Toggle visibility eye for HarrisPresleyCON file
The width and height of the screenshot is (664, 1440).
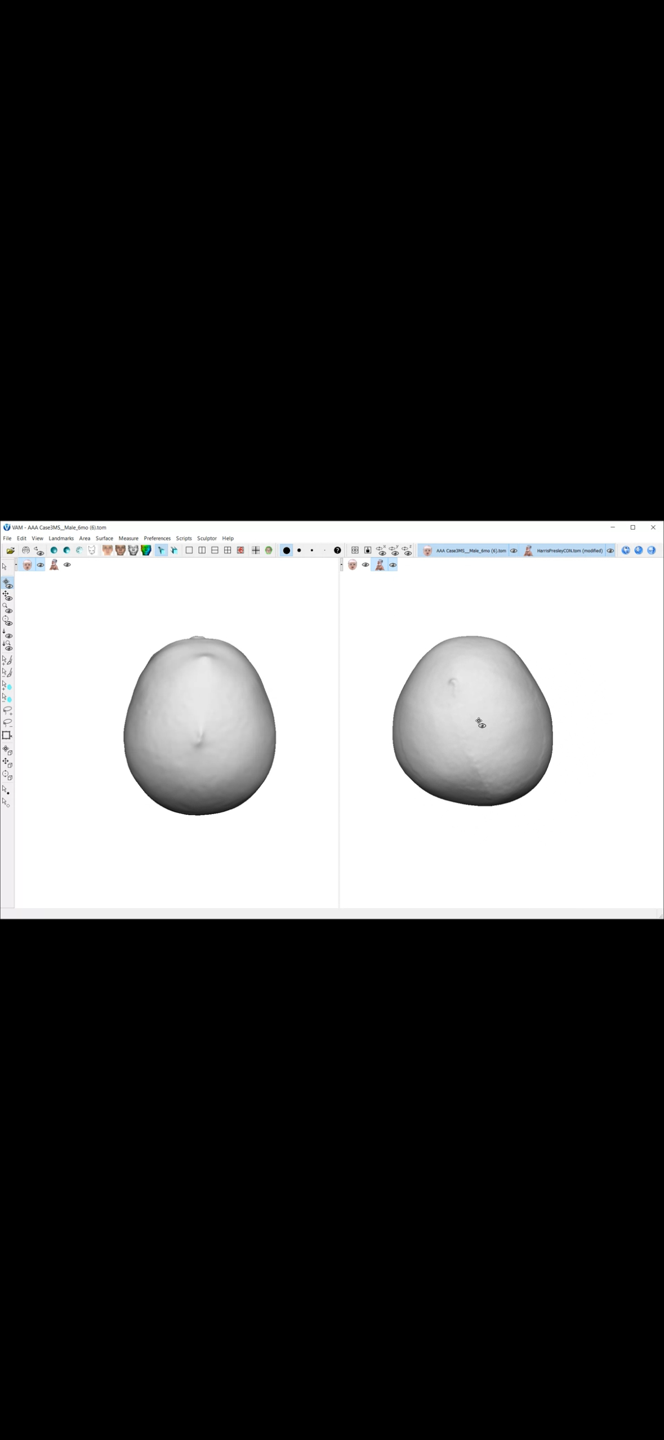(610, 551)
